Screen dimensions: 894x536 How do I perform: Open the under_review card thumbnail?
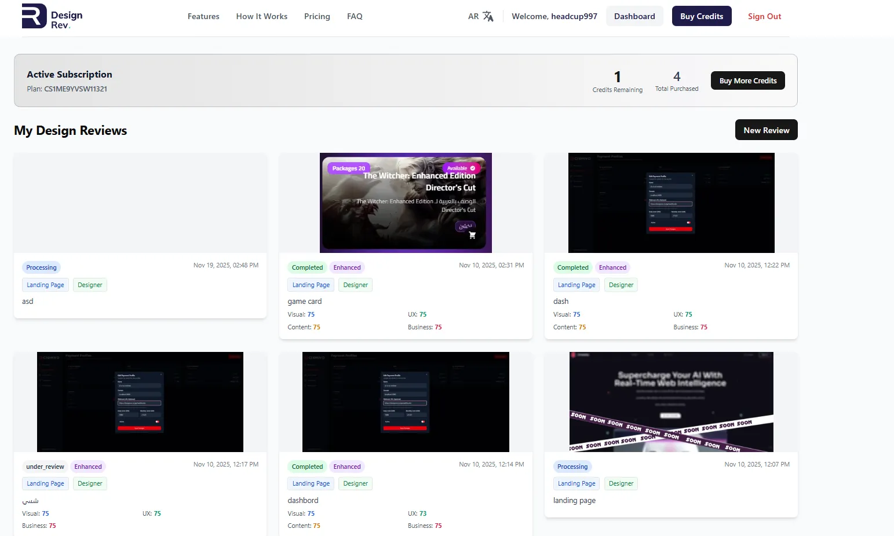pos(140,402)
